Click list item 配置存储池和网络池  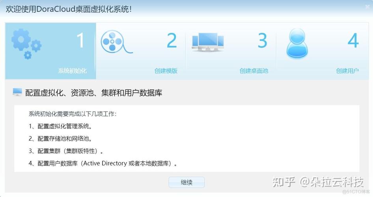point(60,139)
